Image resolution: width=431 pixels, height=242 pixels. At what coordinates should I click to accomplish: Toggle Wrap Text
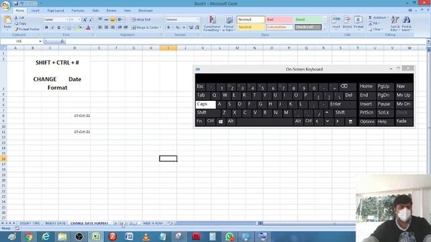coord(141,19)
